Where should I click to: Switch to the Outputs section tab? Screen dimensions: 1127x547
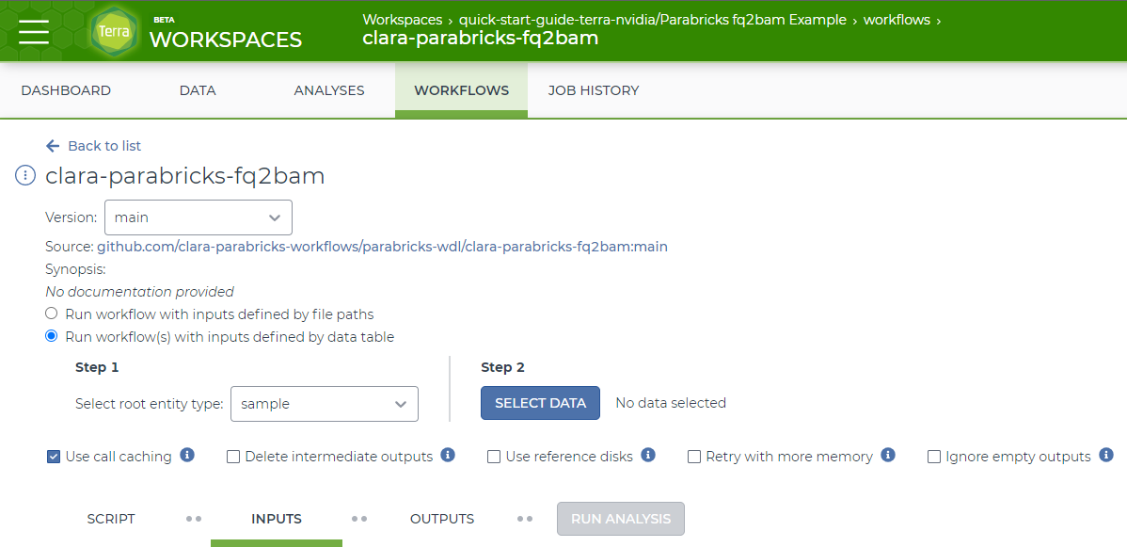click(x=442, y=519)
